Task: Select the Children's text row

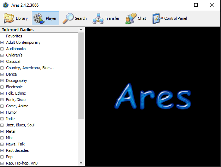Action: pos(14,55)
